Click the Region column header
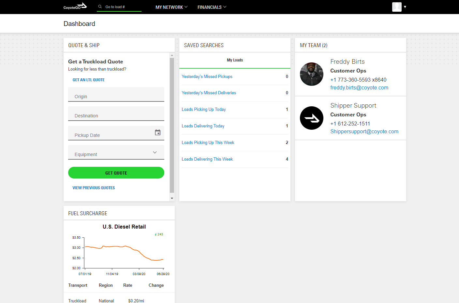 point(106,285)
